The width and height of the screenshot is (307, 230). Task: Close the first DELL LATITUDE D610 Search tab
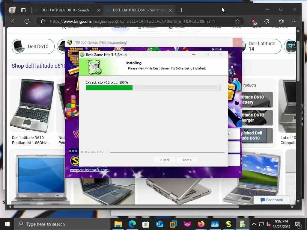[x=99, y=10]
